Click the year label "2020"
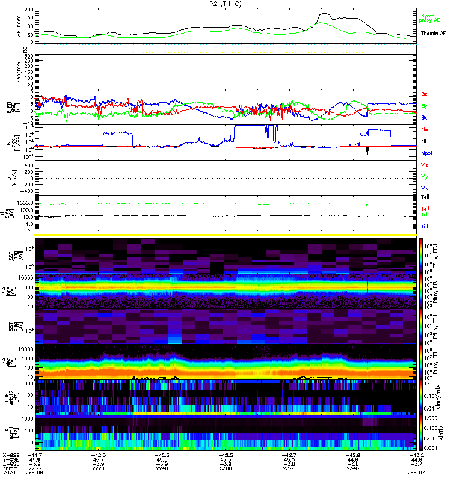Screen dimensions: 451x481 pyautogui.click(x=8, y=473)
